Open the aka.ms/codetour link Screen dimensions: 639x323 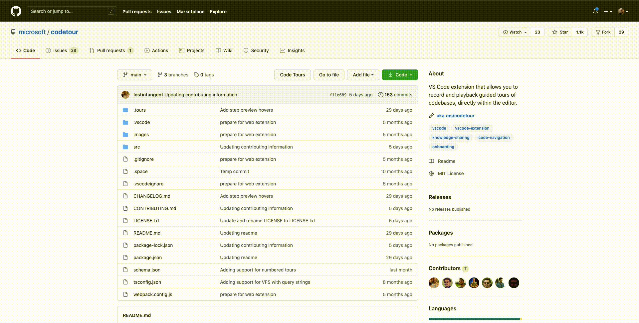click(x=455, y=116)
